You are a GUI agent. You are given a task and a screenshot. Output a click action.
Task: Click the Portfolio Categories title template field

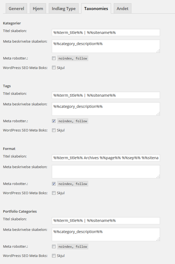pyautogui.click(x=106, y=221)
